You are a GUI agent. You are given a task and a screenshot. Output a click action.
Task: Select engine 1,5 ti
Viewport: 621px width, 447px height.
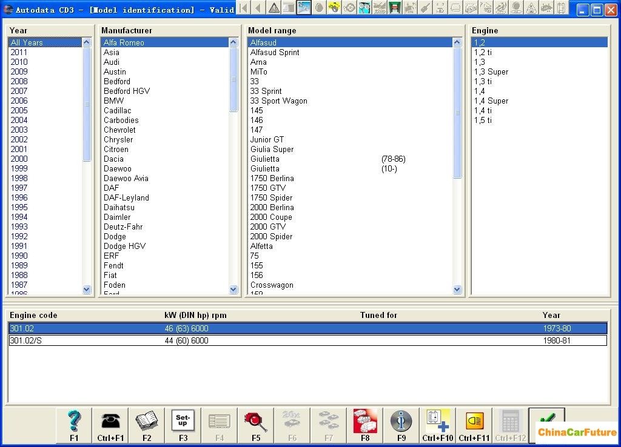coord(539,120)
